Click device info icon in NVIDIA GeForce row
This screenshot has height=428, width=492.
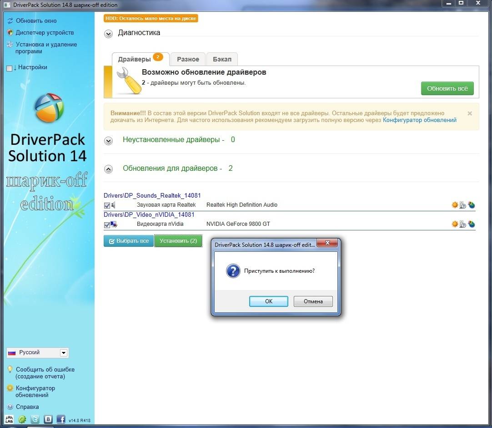(463, 224)
